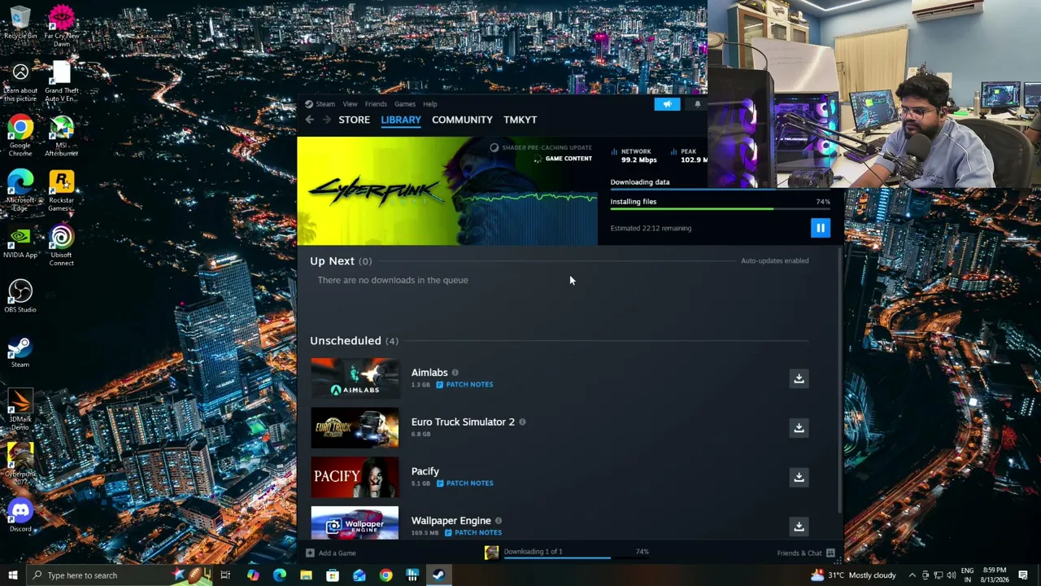Click the Euro Truck Simulator 2 title
Screen dimensions: 1041x586
coord(463,422)
